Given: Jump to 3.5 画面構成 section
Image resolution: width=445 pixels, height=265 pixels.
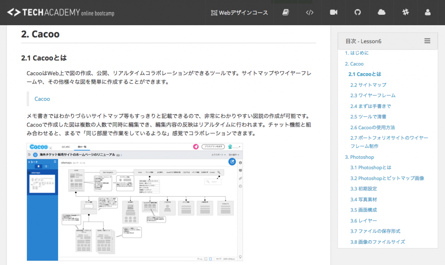Looking at the screenshot, I should pyautogui.click(x=364, y=210).
